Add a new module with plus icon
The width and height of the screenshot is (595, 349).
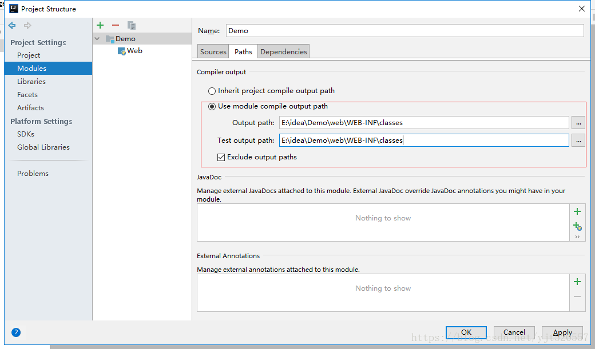(x=100, y=25)
